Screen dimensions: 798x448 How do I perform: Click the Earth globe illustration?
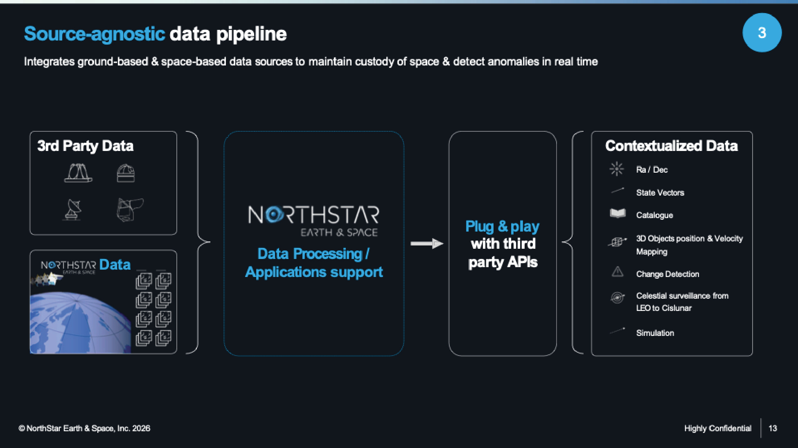coord(81,322)
